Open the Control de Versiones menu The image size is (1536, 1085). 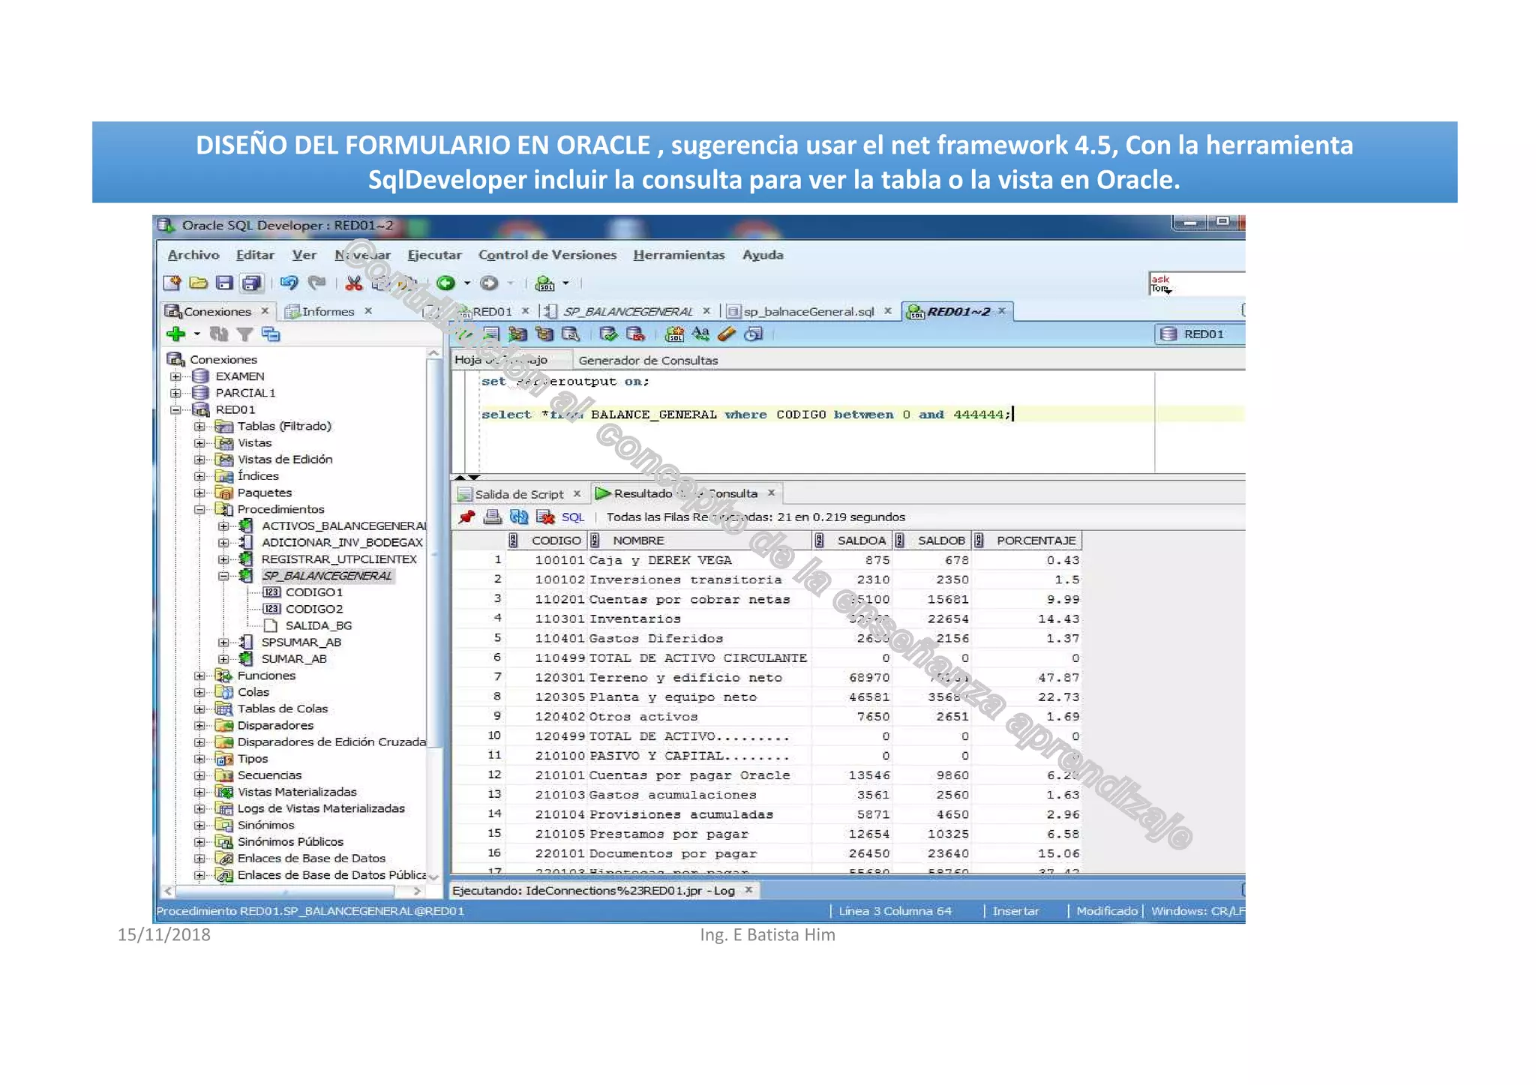click(x=547, y=255)
